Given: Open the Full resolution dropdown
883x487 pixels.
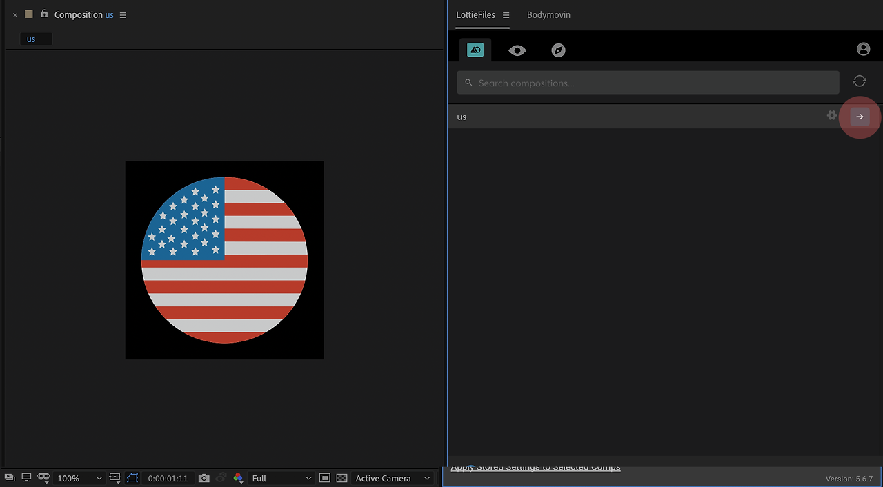Looking at the screenshot, I should point(281,478).
